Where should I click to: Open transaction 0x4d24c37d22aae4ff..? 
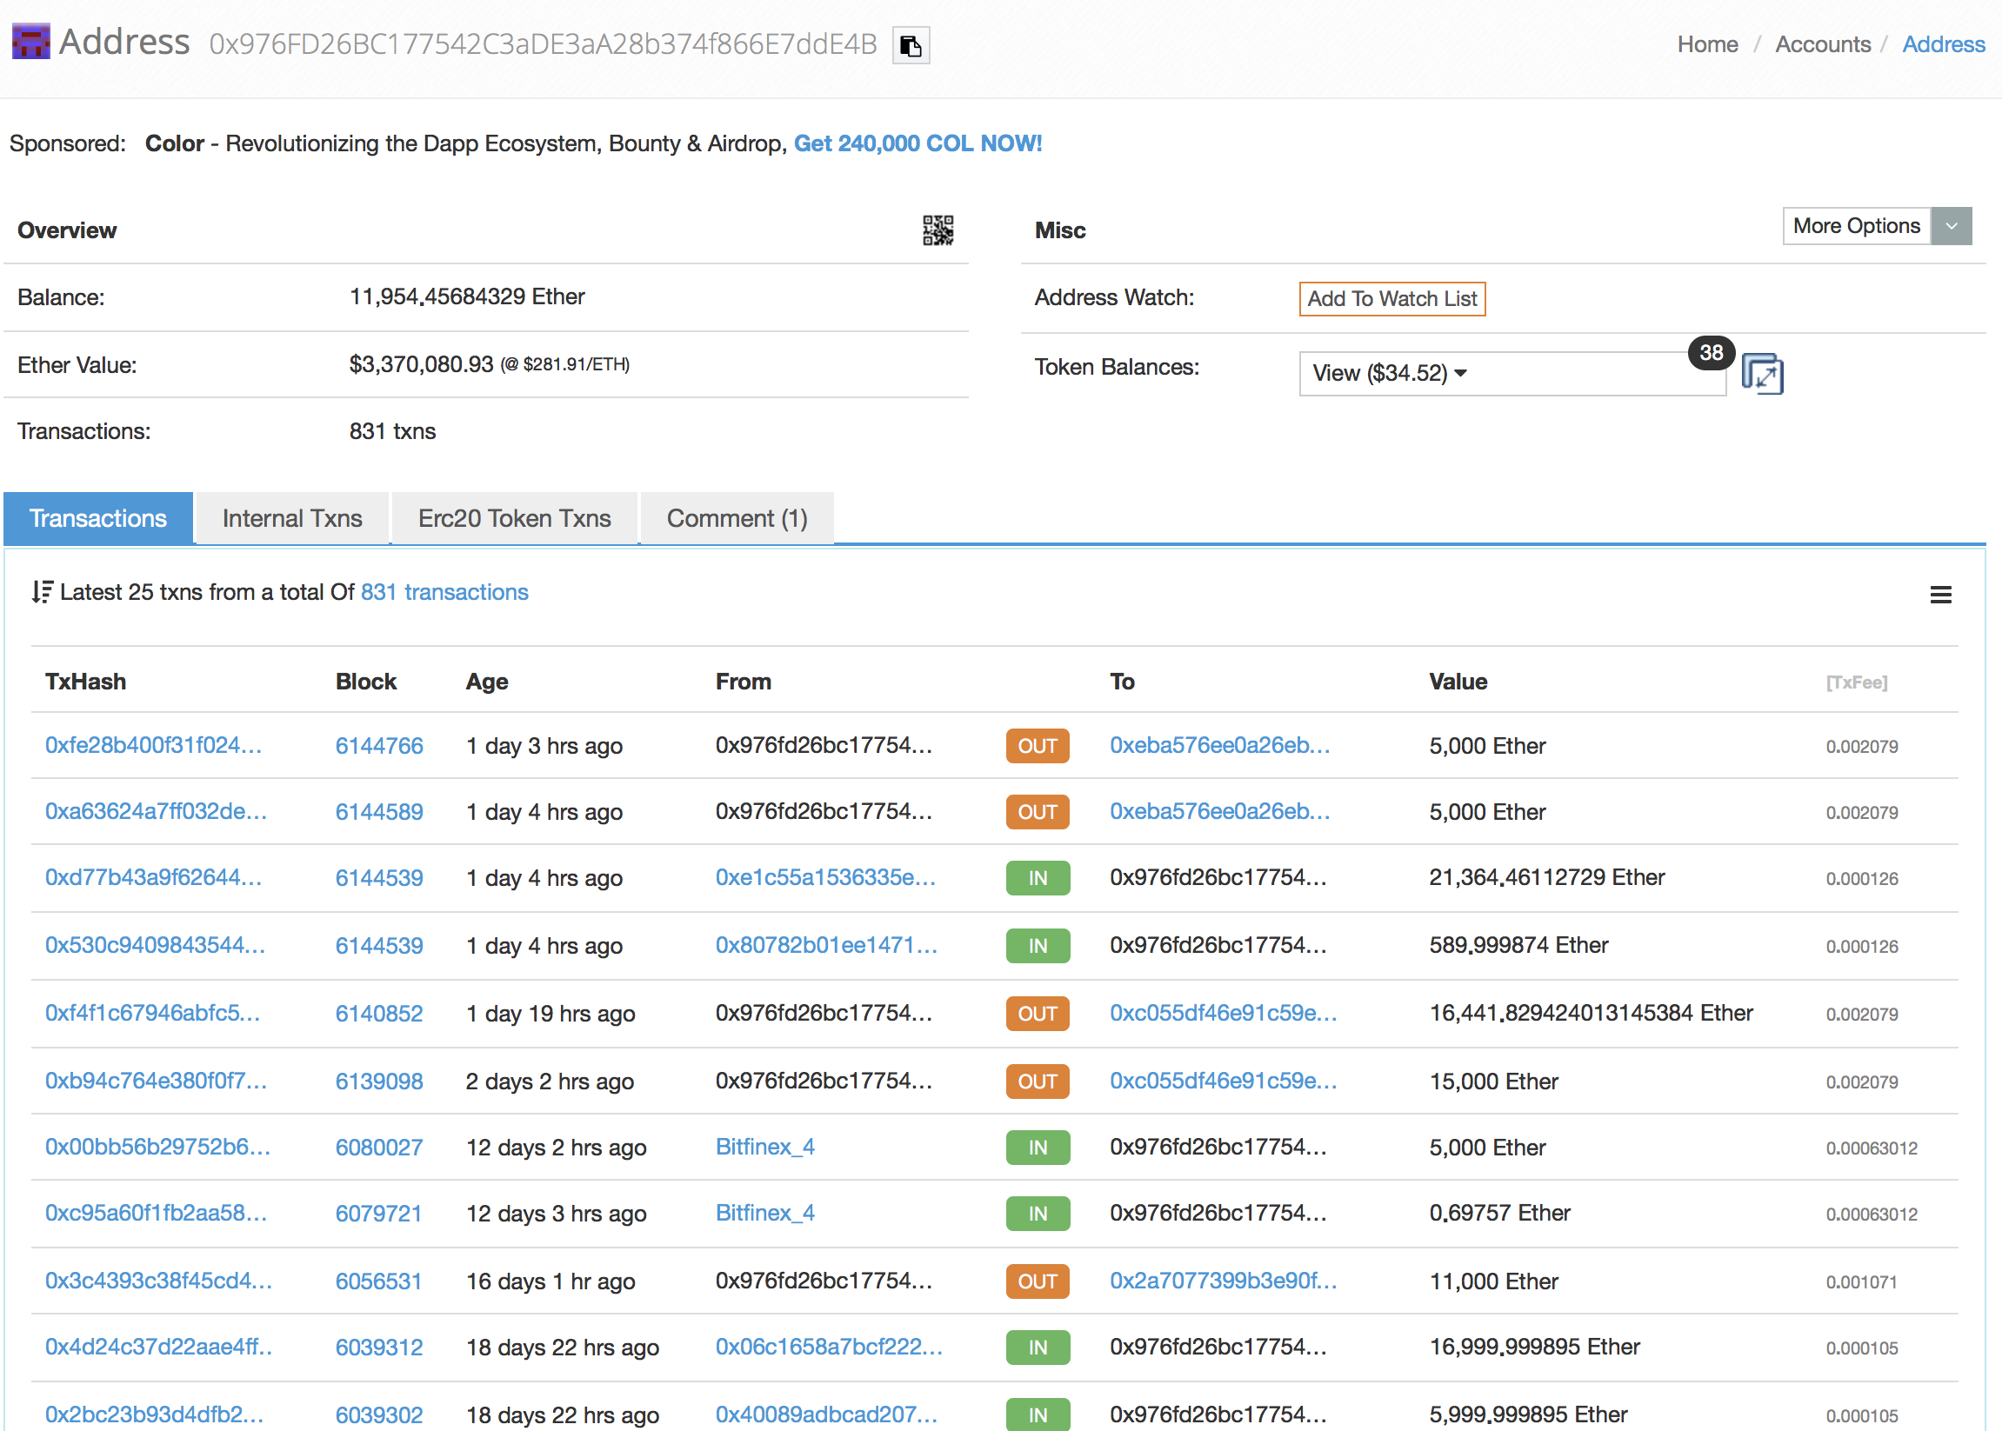pyautogui.click(x=158, y=1348)
